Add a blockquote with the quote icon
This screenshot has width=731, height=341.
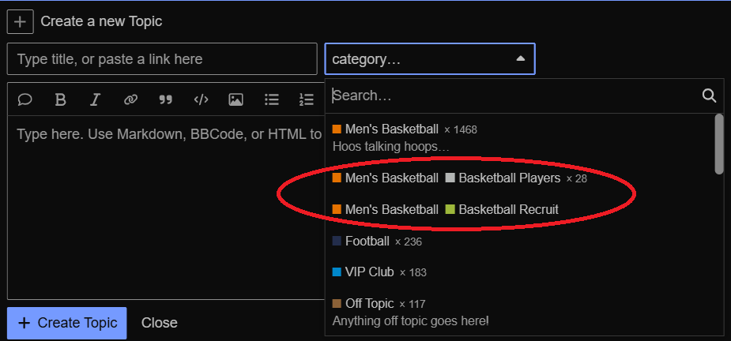(165, 99)
